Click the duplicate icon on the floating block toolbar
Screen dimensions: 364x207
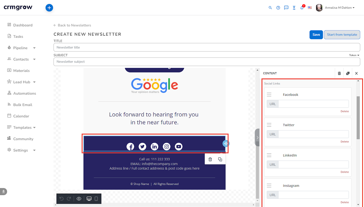pos(220,159)
